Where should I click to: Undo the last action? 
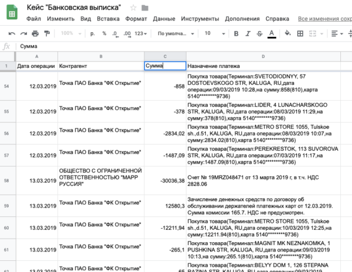tap(12, 33)
